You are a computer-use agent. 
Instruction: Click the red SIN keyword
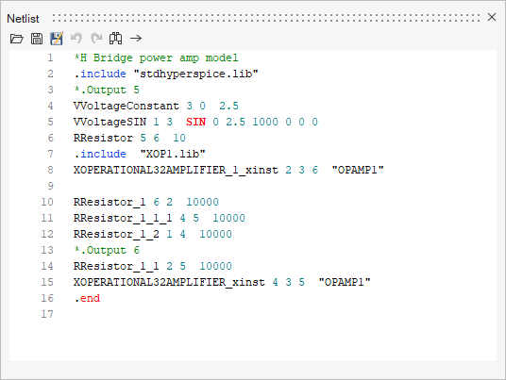coord(195,122)
